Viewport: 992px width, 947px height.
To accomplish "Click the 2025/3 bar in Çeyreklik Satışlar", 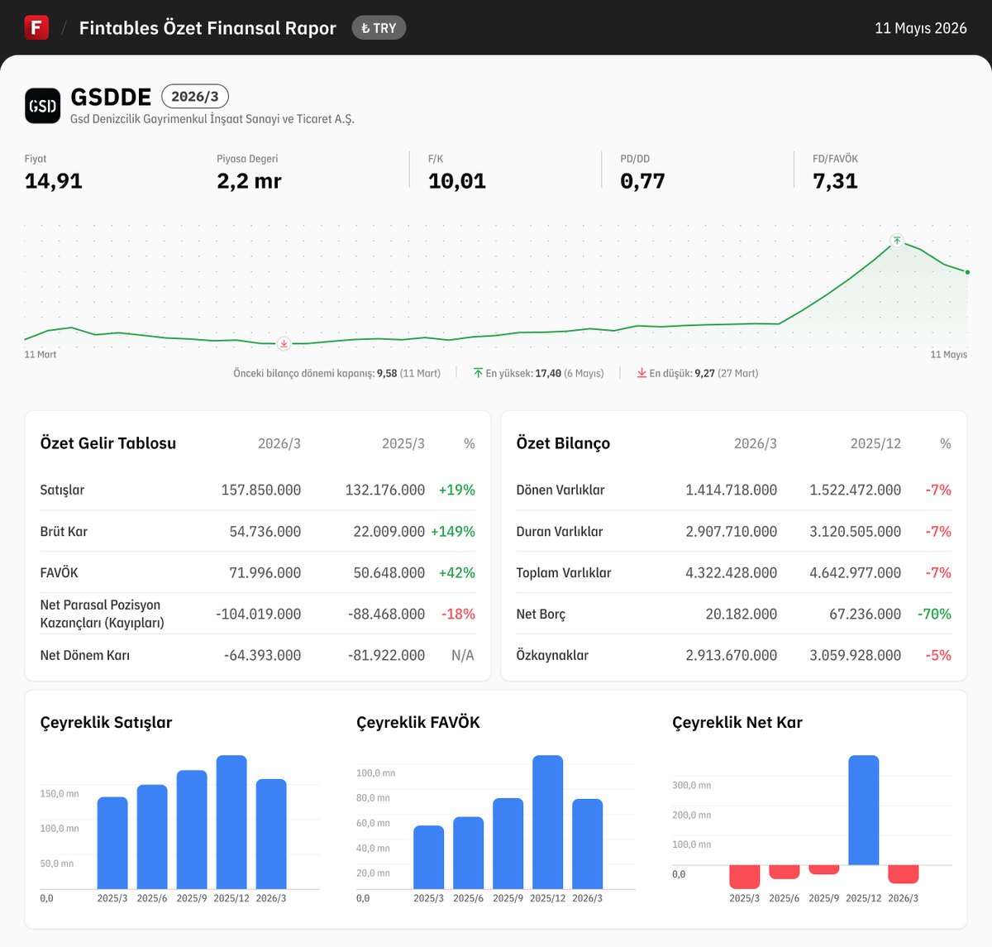I will (x=112, y=843).
